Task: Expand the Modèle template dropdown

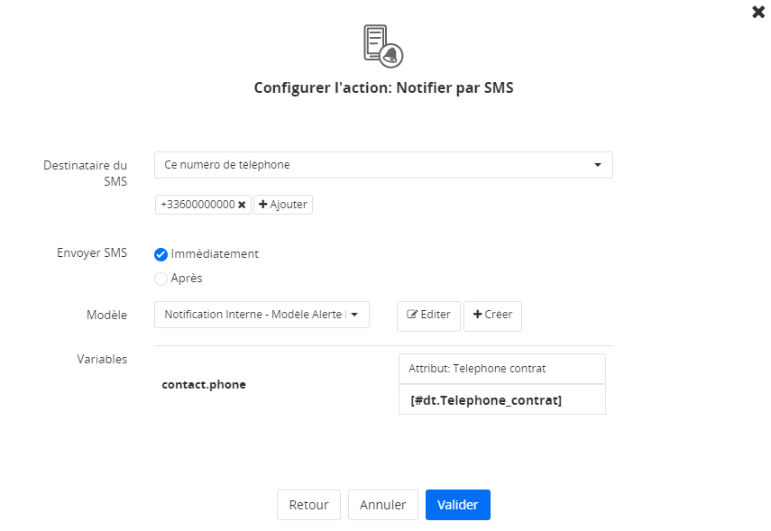Action: click(x=262, y=315)
